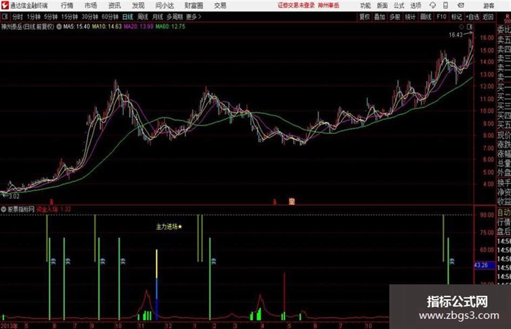
Task: Select the 月线 monthly period tab
Action: (x=158, y=17)
